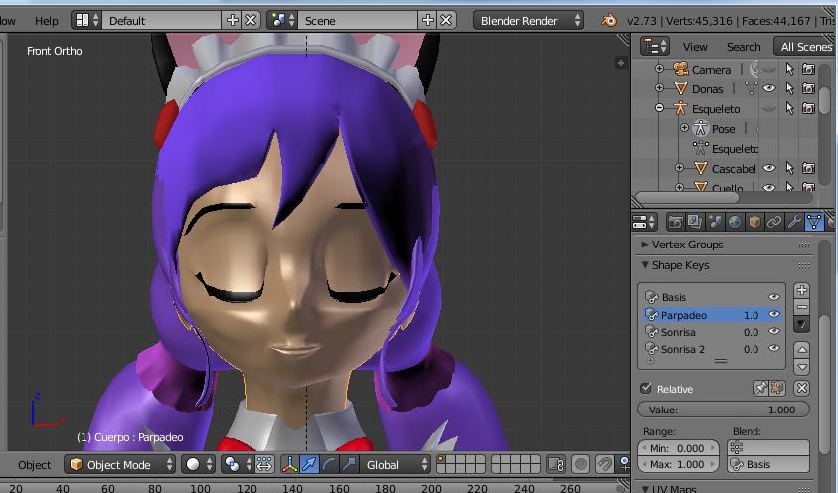Toggle render camera icon for Donas
Viewport: 838px width, 493px height.
coord(808,88)
